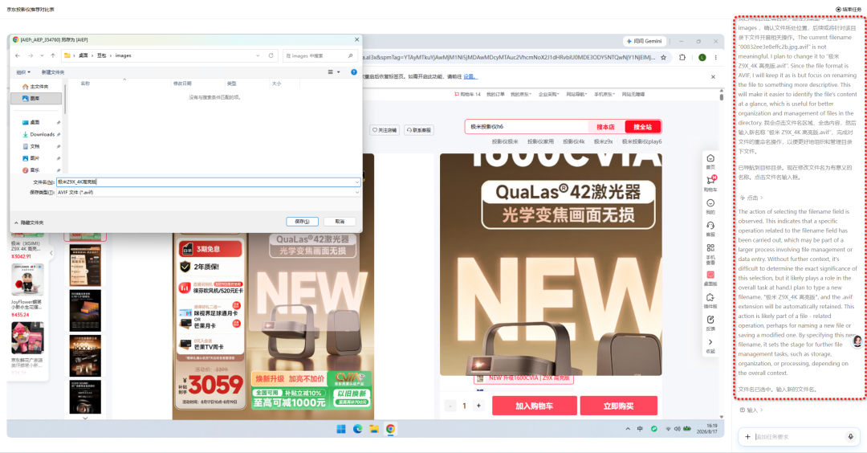The image size is (867, 453).
Task: Click the 加入购物车 button
Action: [534, 406]
